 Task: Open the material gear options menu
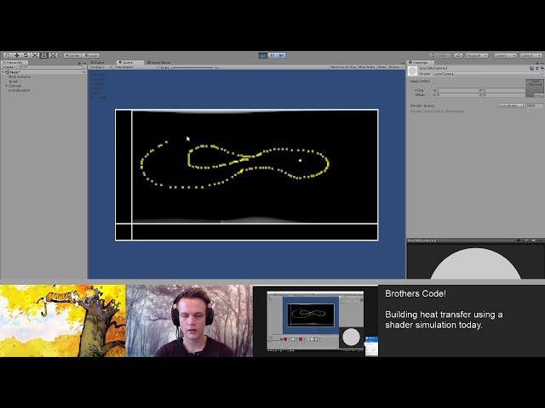click(x=542, y=68)
